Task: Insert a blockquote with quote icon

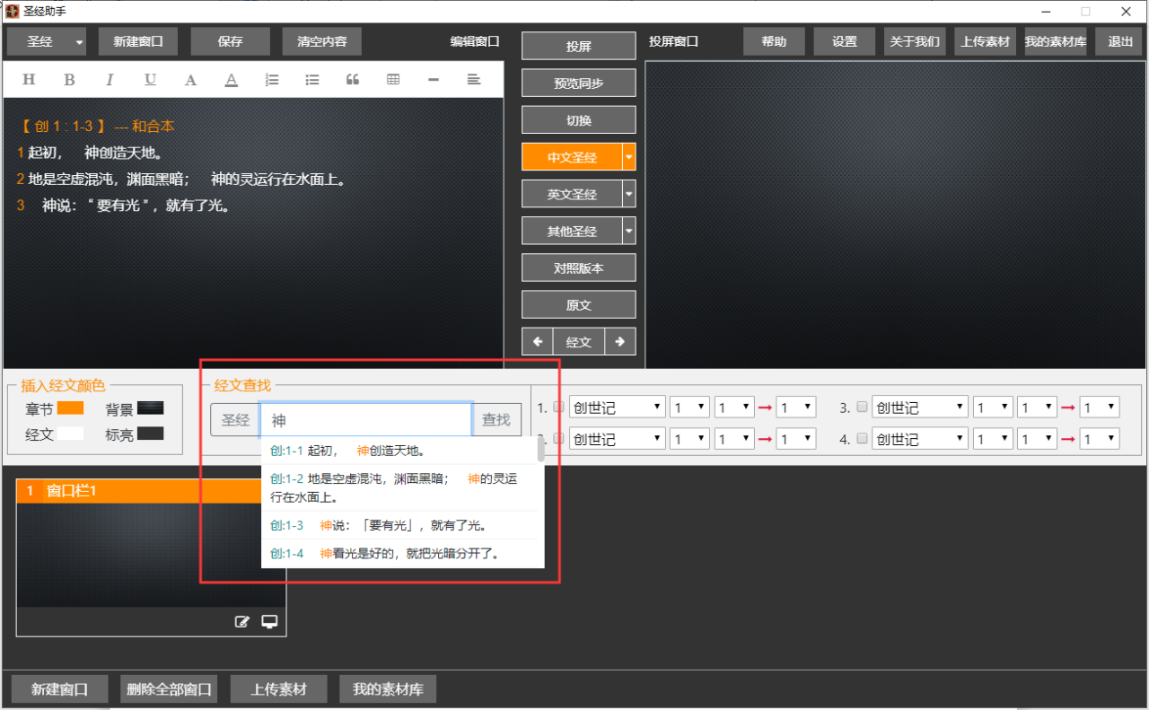Action: coord(353,80)
